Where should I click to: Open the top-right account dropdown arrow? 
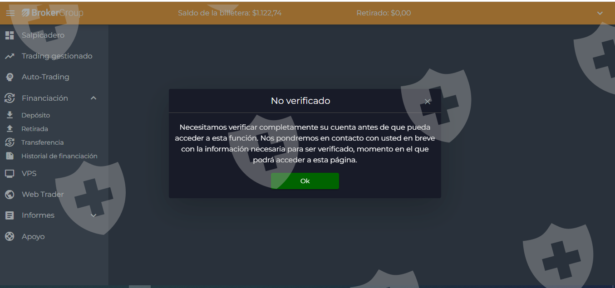click(x=600, y=14)
